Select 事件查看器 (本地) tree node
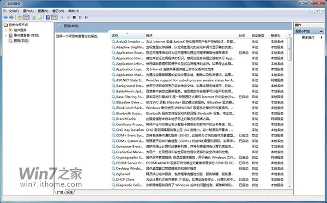This screenshot has width=327, height=203. 26,35
